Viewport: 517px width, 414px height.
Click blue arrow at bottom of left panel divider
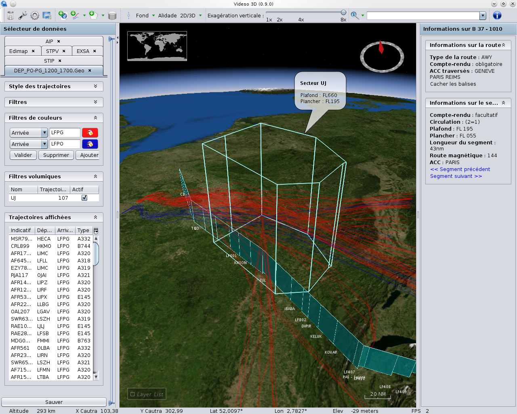[x=111, y=403]
